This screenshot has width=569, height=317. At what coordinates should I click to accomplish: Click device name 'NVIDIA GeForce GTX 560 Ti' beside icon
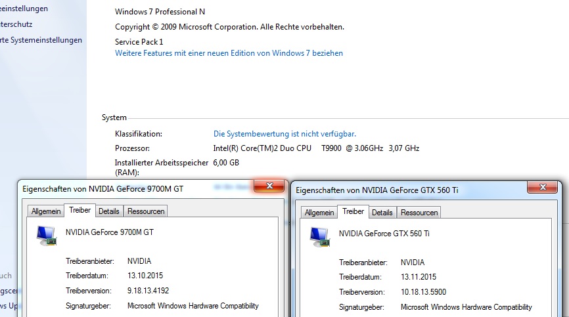click(384, 234)
